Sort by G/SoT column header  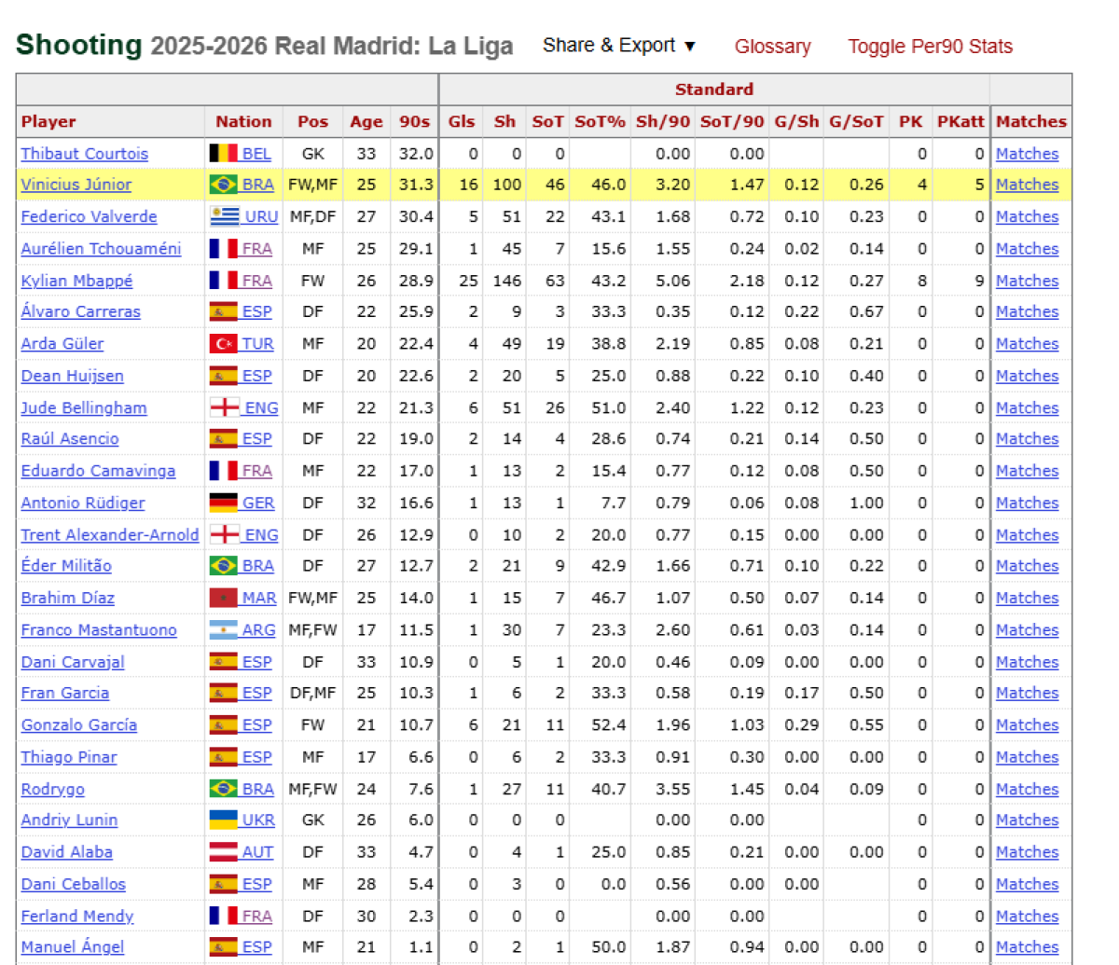click(856, 121)
